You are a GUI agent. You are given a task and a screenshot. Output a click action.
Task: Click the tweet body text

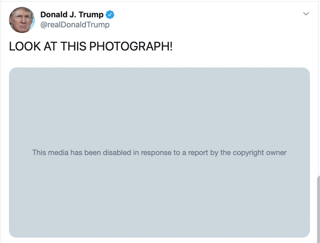(x=91, y=47)
